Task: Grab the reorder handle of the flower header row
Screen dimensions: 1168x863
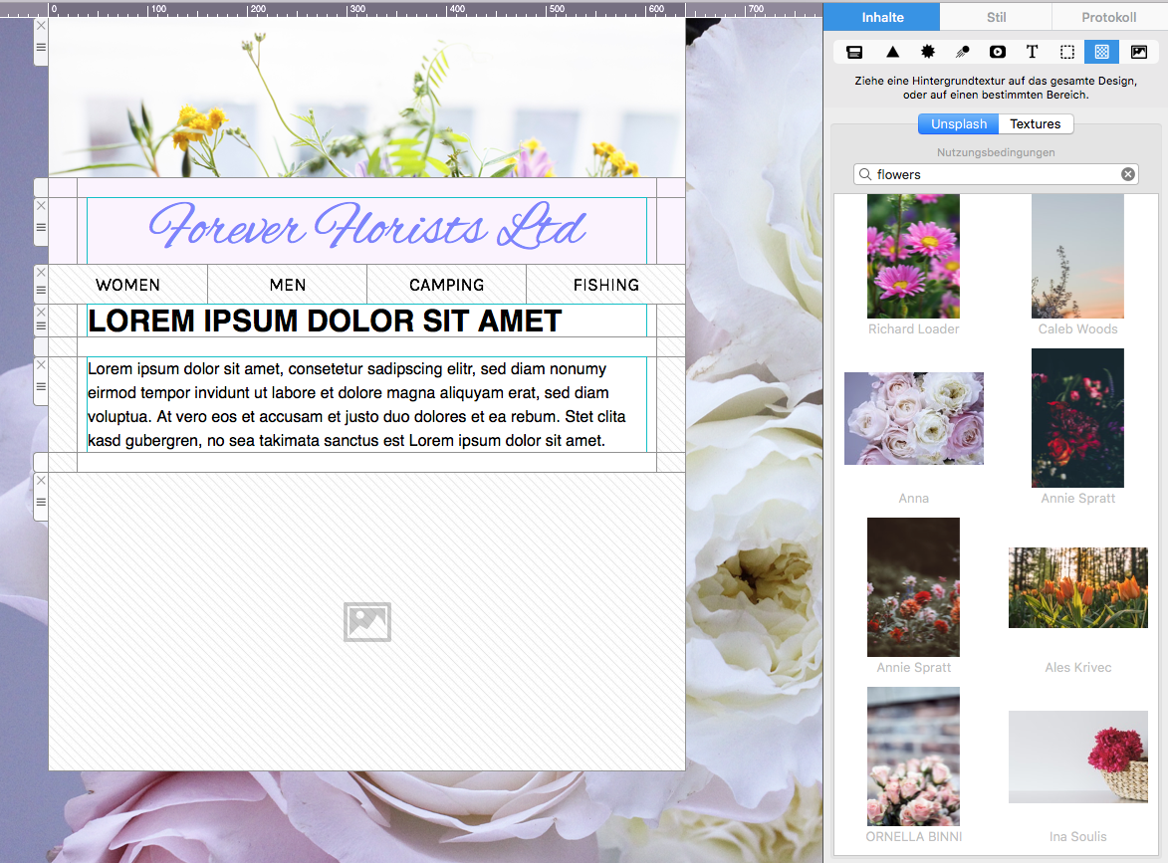Action: coord(41,47)
